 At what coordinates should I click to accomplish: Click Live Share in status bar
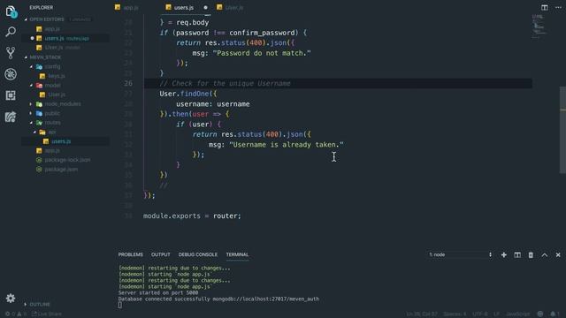tap(47, 314)
